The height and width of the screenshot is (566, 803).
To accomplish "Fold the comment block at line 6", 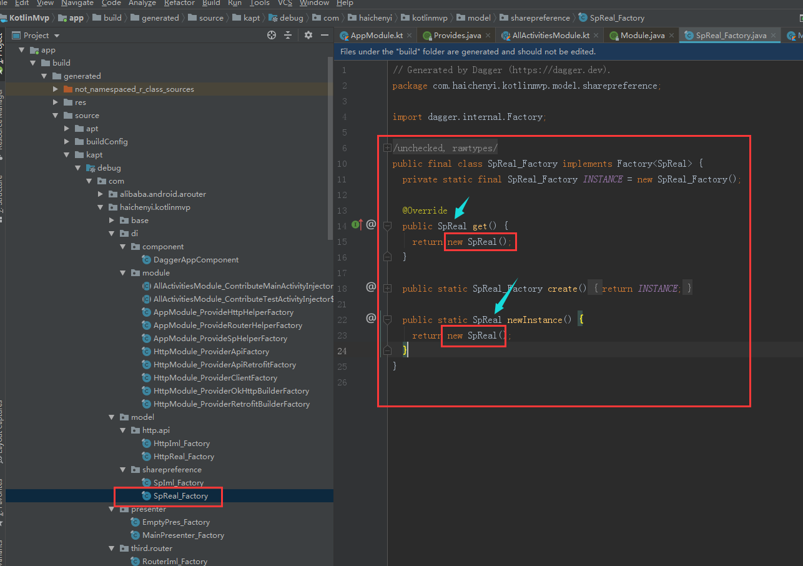I will (x=387, y=148).
